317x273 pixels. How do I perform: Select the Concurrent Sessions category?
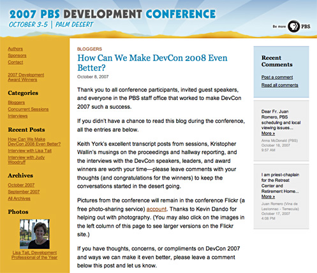click(28, 109)
